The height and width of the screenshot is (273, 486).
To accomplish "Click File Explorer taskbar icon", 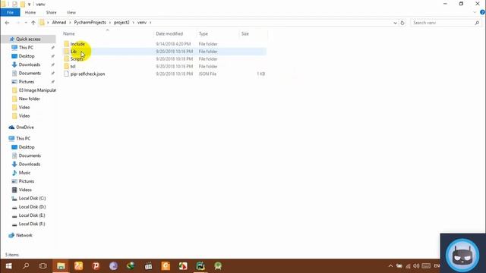I will (x=61, y=266).
